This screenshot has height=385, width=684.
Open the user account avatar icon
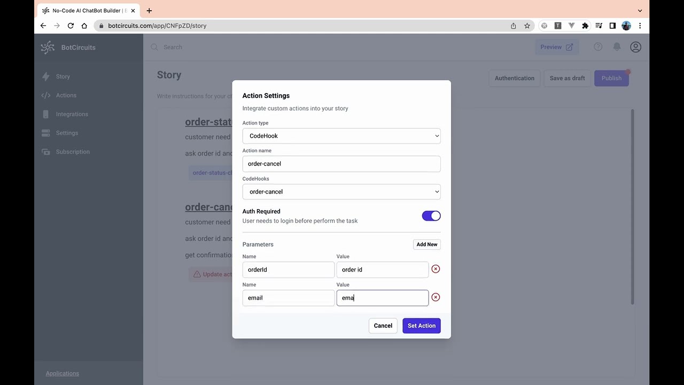635,47
